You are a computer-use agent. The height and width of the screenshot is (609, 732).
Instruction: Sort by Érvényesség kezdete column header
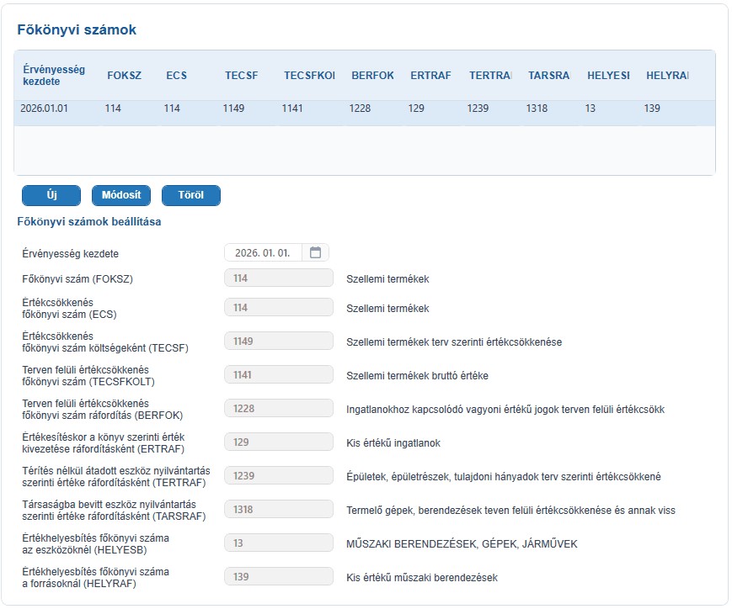point(54,76)
